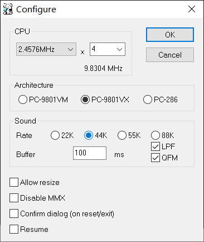Set sound rate to 22K
The width and height of the screenshot is (204, 242).
55,135
